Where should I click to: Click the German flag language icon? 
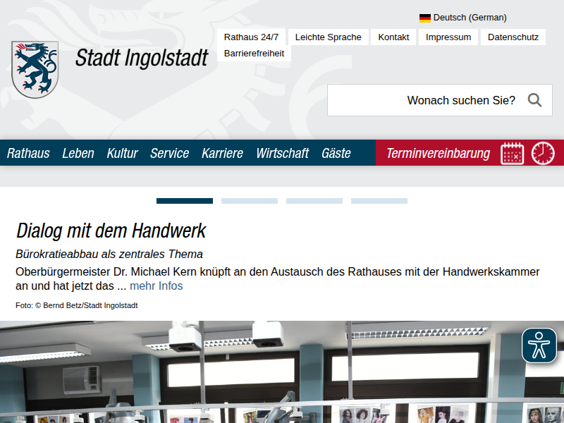click(424, 18)
